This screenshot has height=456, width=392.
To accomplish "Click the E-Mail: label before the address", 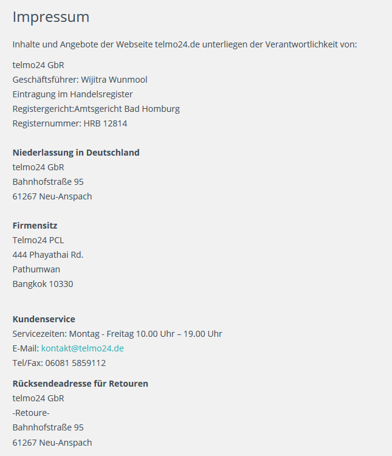I will [26, 348].
